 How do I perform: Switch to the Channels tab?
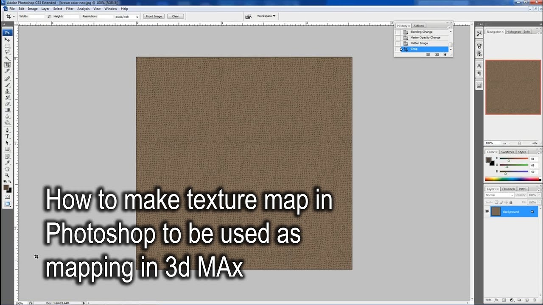coord(508,189)
